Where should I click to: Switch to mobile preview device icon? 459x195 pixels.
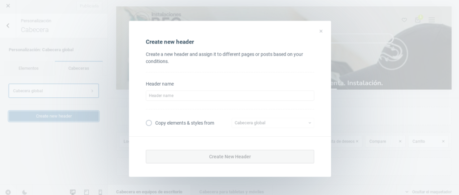100,192
